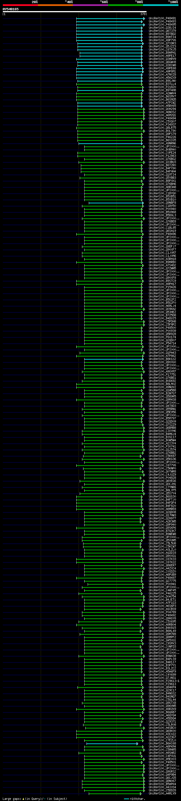Open hit UniRef100_P48494
Screen dimensions: 181x801
point(162,118)
